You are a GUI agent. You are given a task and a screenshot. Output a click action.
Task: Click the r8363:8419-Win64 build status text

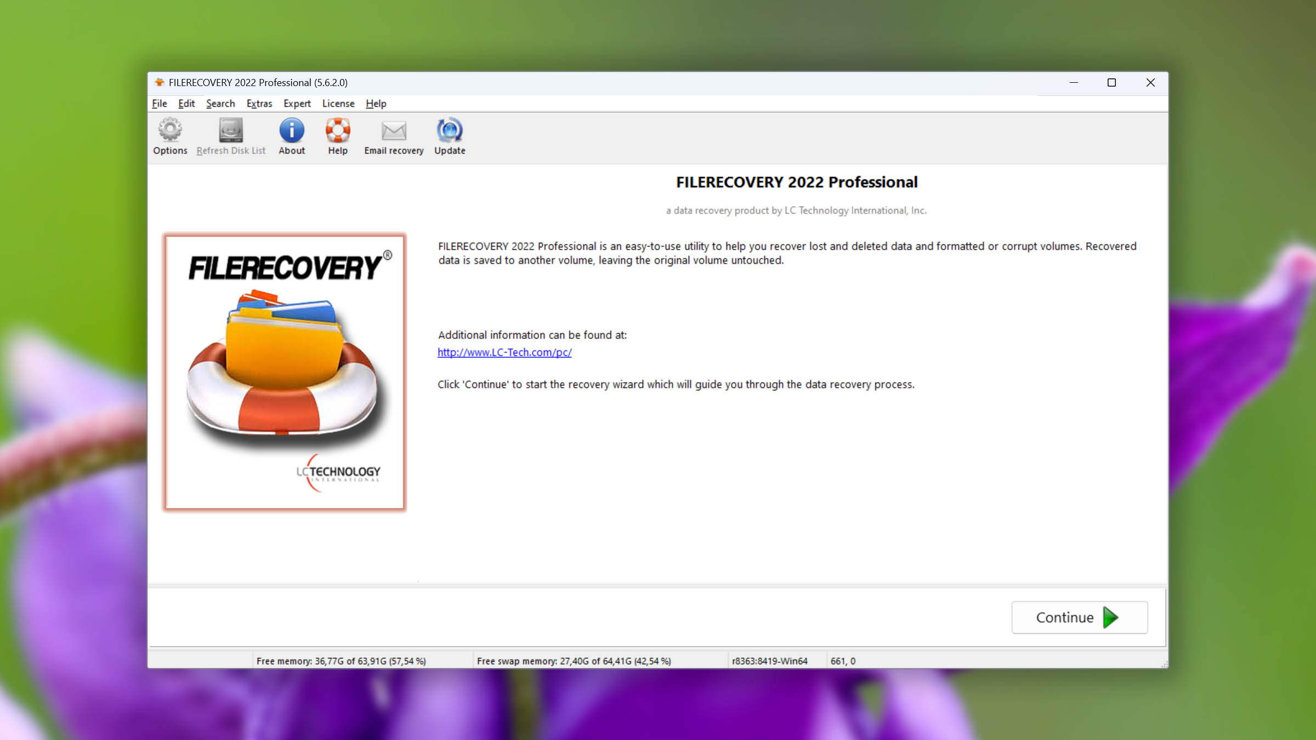(770, 661)
